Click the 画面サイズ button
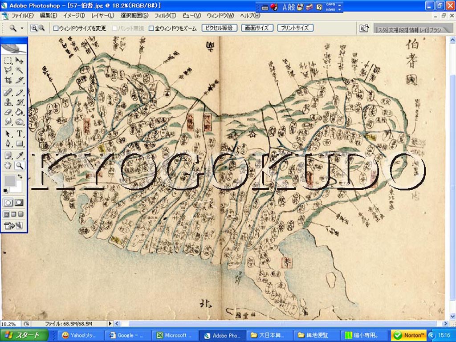The height and width of the screenshot is (342, 456). [x=257, y=28]
